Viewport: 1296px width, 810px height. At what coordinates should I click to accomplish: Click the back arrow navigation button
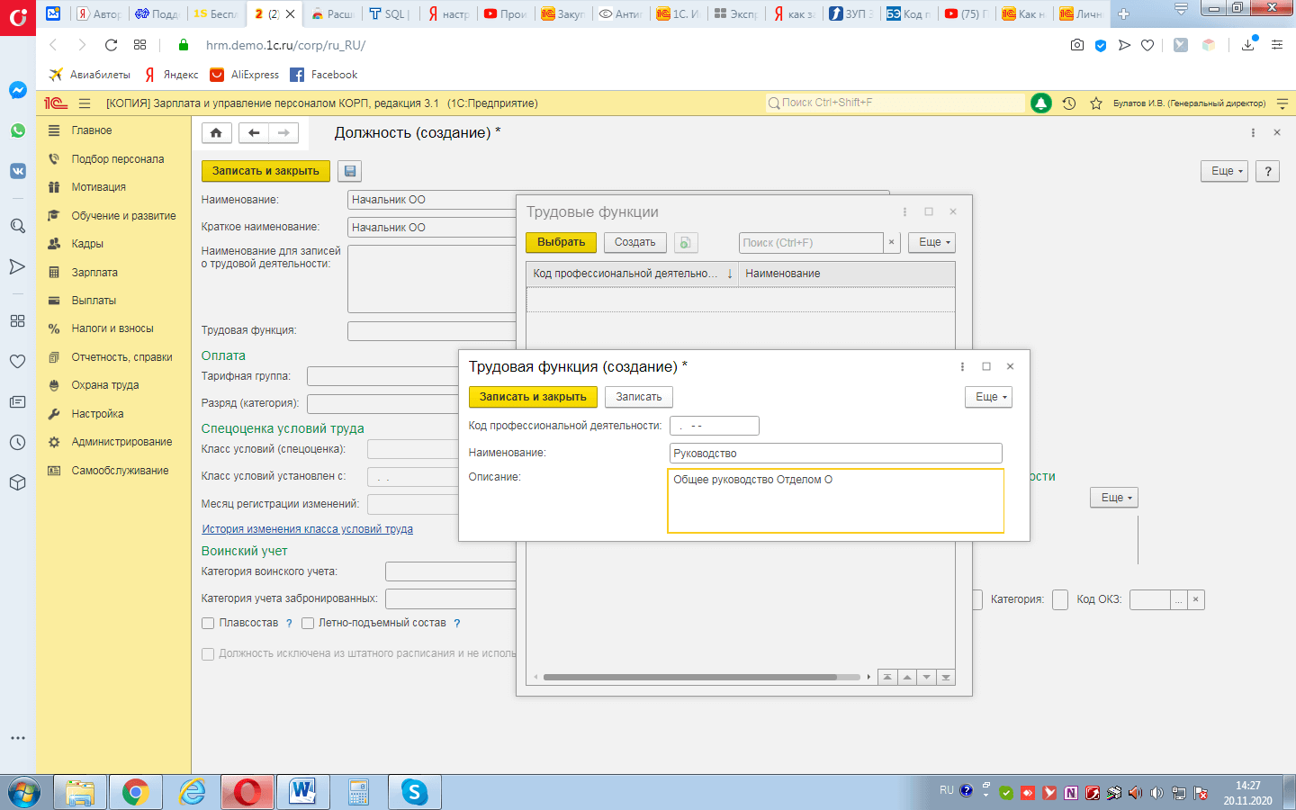[x=254, y=133]
